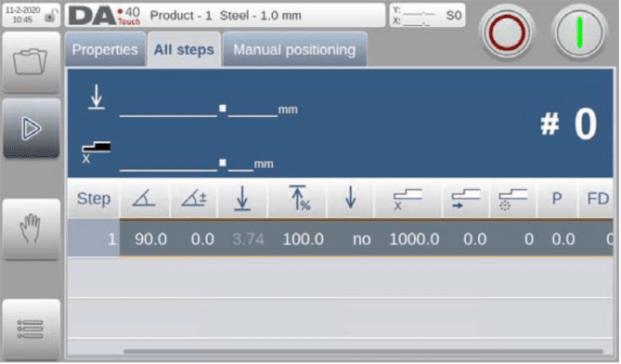Edit the 1000.0 X-axis value
This screenshot has width=621, height=364.
(x=414, y=240)
